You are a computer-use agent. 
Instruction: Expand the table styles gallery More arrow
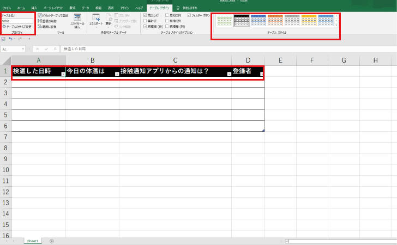(x=336, y=26)
